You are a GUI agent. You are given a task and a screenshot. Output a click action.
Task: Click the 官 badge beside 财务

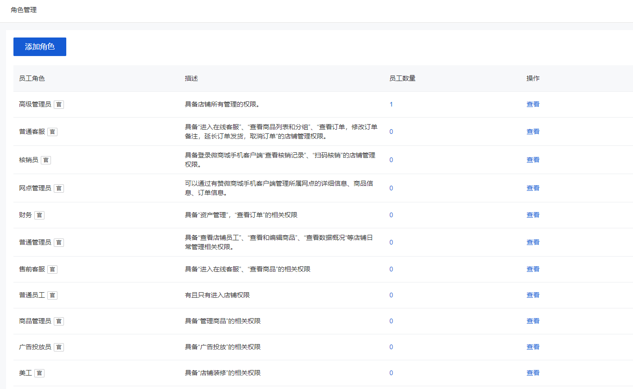pyautogui.click(x=39, y=215)
